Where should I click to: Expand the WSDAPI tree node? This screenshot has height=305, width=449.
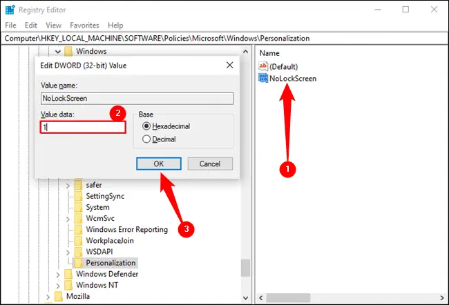(x=68, y=253)
